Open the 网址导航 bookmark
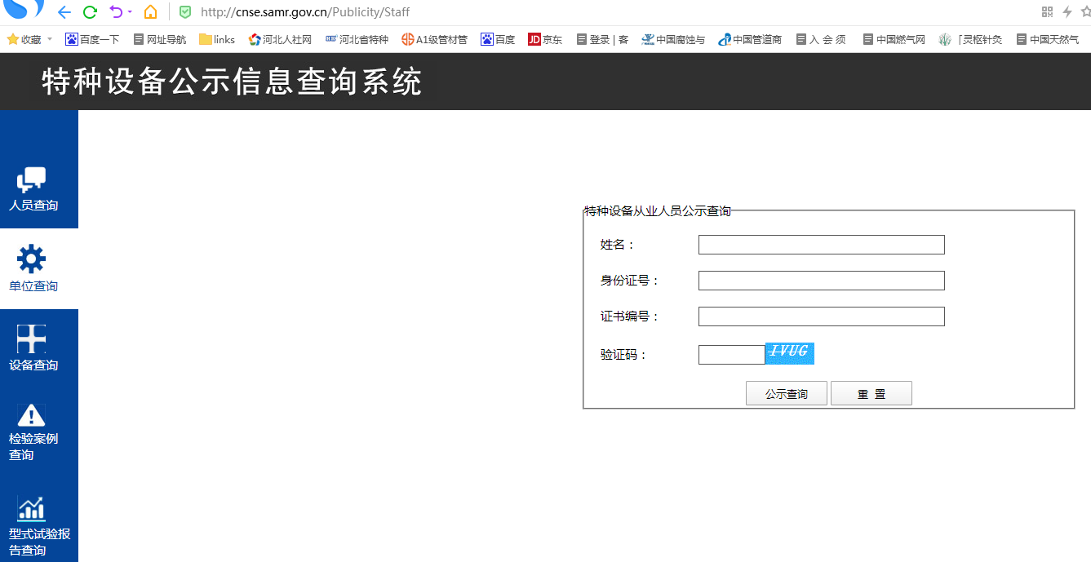1091x562 pixels. [x=160, y=39]
